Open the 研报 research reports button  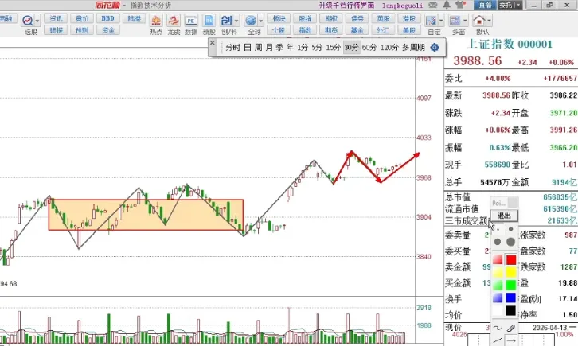(x=56, y=30)
